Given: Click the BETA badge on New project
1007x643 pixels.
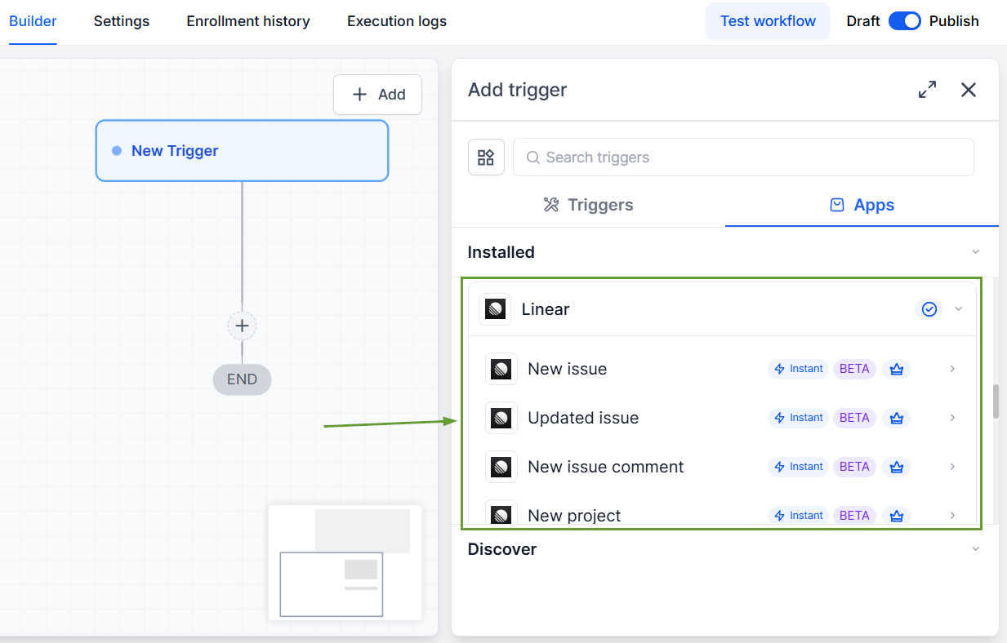Looking at the screenshot, I should [x=854, y=516].
